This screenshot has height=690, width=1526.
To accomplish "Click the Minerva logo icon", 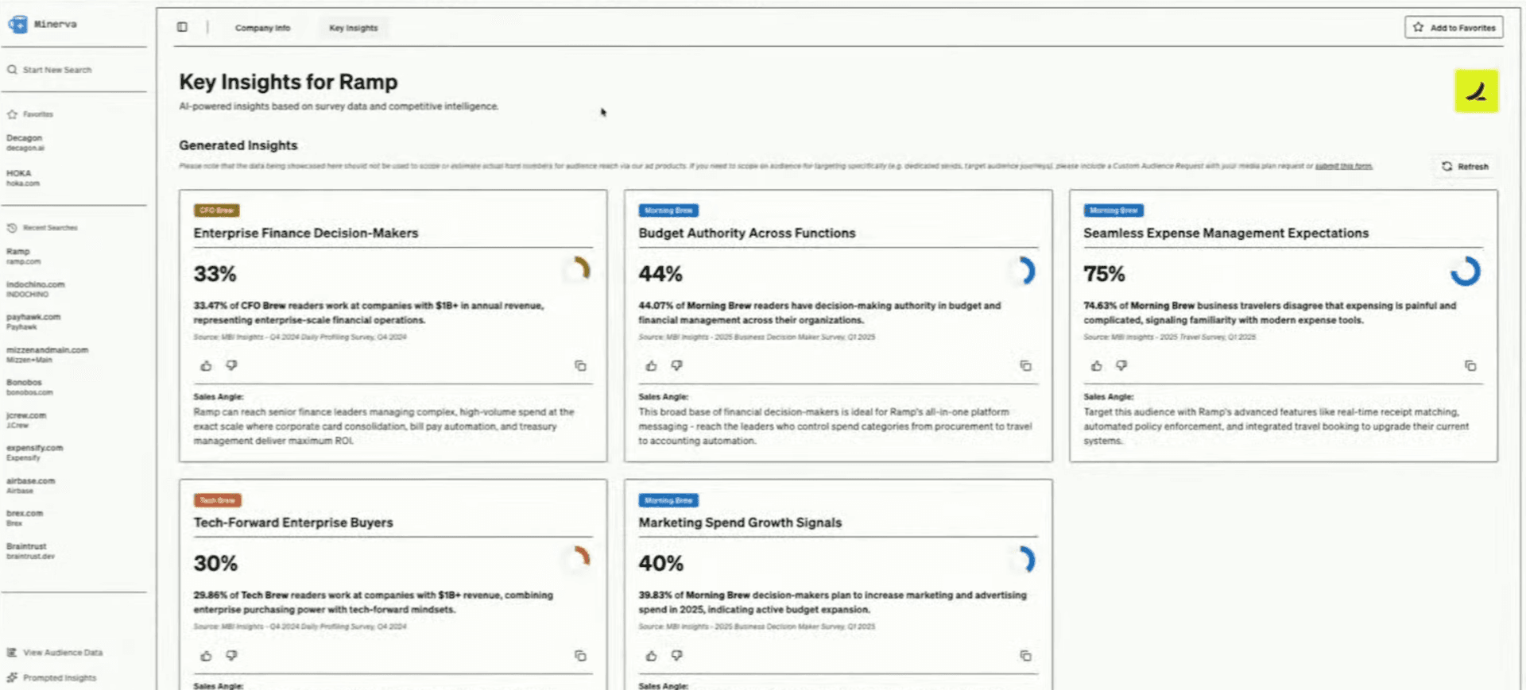I will click(17, 25).
